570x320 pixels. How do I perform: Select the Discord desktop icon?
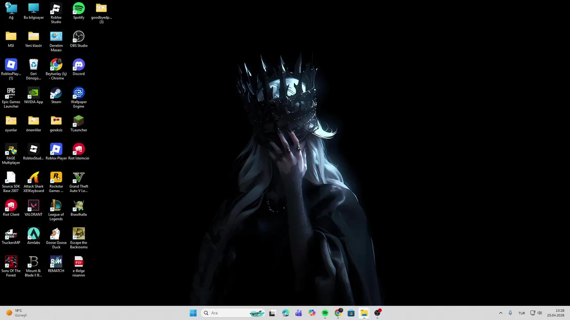tap(79, 67)
